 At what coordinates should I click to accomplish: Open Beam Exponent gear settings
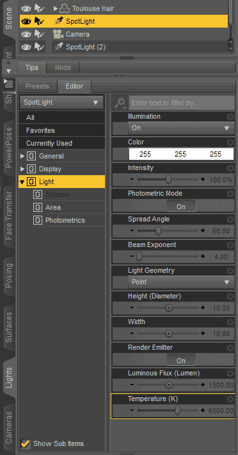click(230, 245)
